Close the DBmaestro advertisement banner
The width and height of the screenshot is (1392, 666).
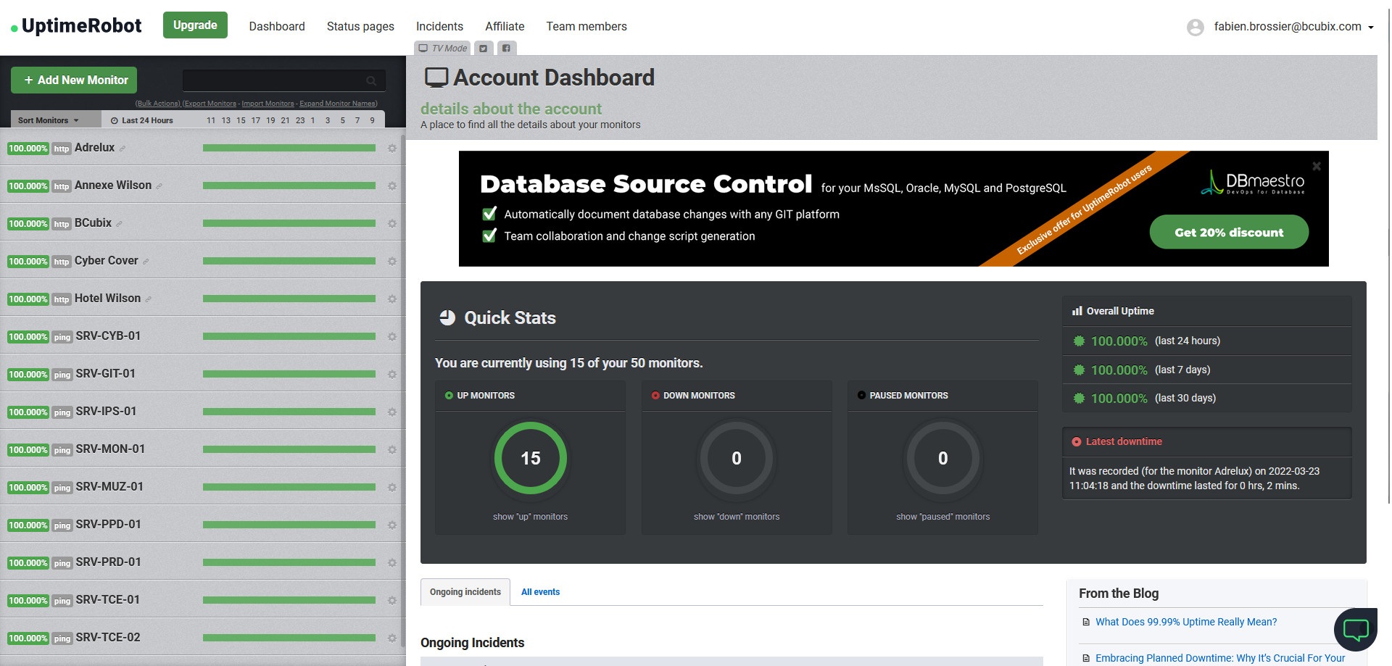(x=1317, y=166)
